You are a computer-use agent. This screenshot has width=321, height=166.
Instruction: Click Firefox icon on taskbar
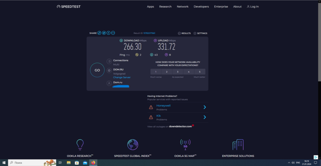click(x=93, y=163)
